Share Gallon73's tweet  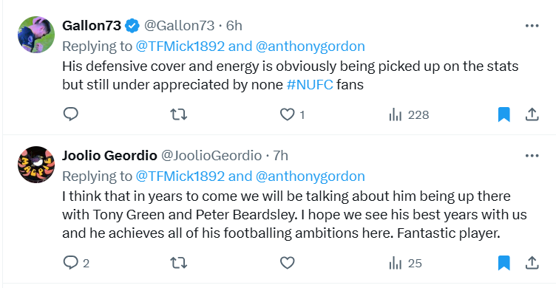coord(532,114)
